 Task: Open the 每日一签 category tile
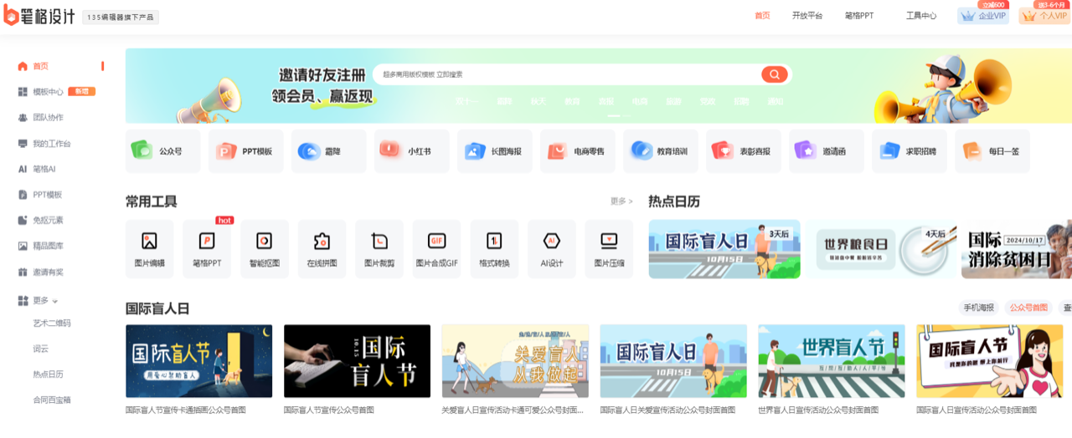point(992,151)
